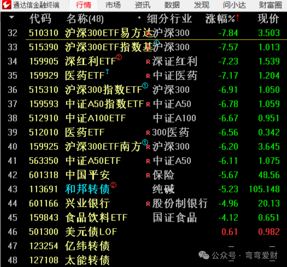Screen dimensions: 287x267
Task: Sort by 细分行业 column header
Action: point(169,19)
